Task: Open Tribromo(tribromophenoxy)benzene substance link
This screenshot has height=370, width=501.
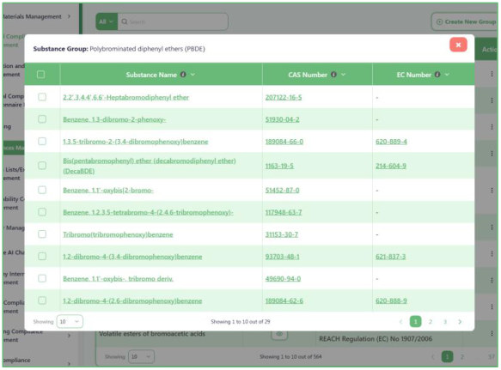Action: [118, 234]
